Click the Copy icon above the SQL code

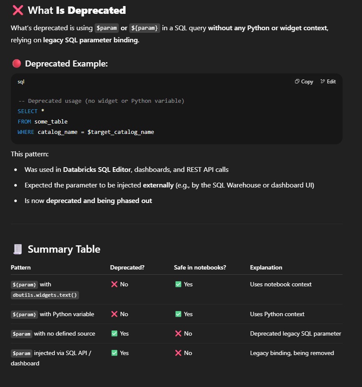click(297, 81)
